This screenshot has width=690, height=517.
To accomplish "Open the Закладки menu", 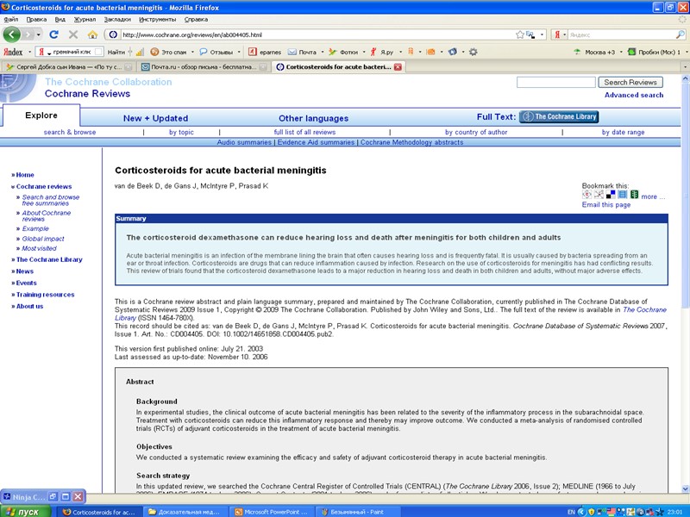I will (117, 19).
